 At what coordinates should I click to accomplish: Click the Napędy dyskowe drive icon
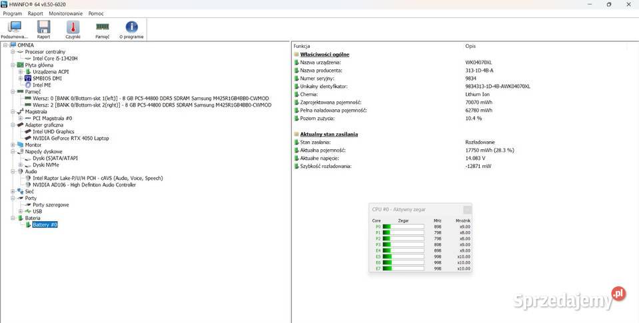(x=21, y=152)
